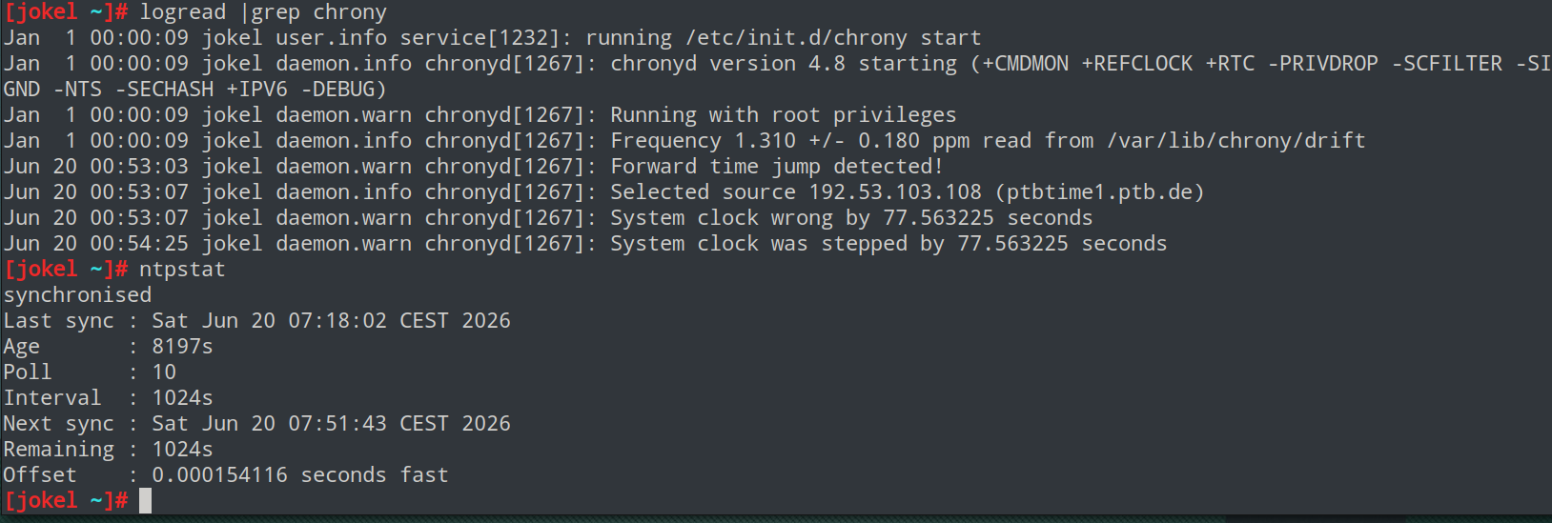Click the Poll value 10
Image resolution: width=1552 pixels, height=523 pixels.
click(164, 372)
